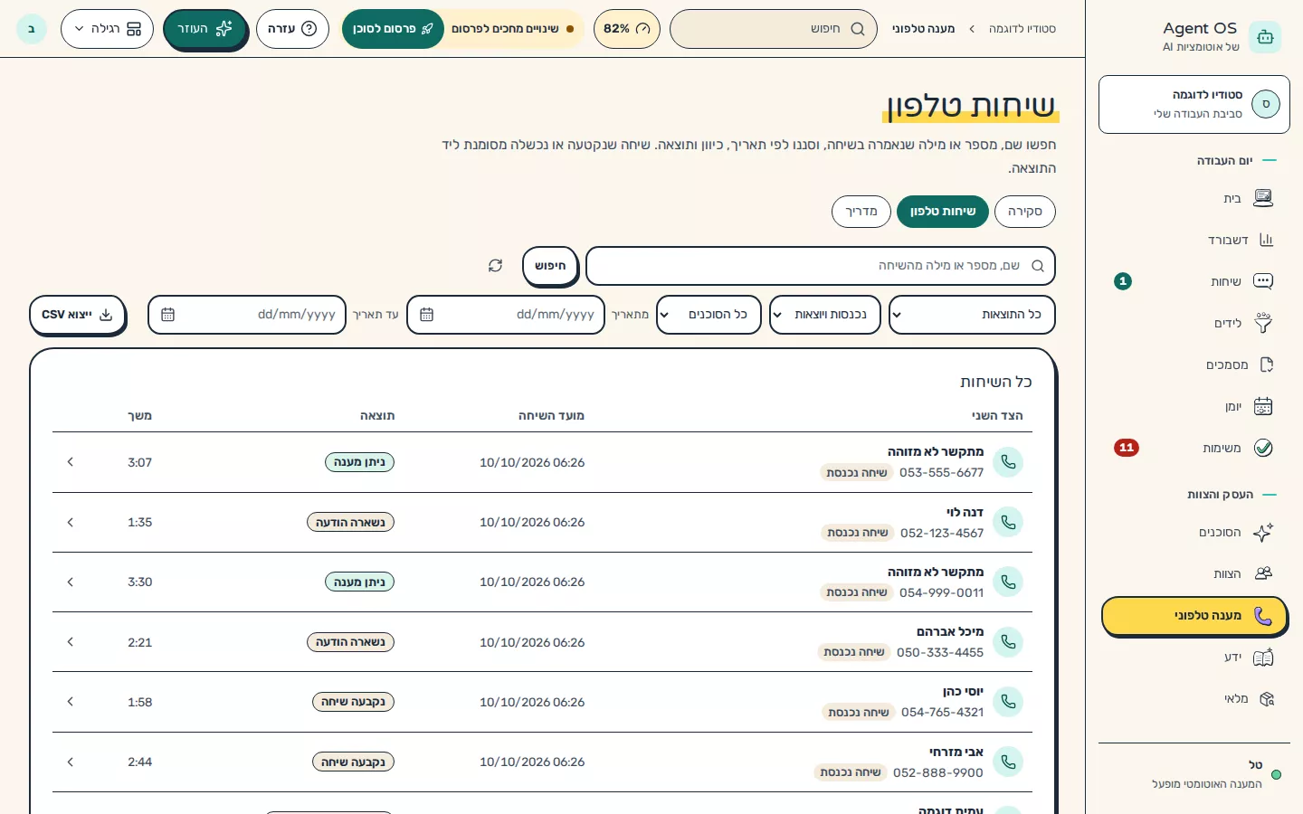Open the כל הסוכנים agents dropdown

[709, 315]
